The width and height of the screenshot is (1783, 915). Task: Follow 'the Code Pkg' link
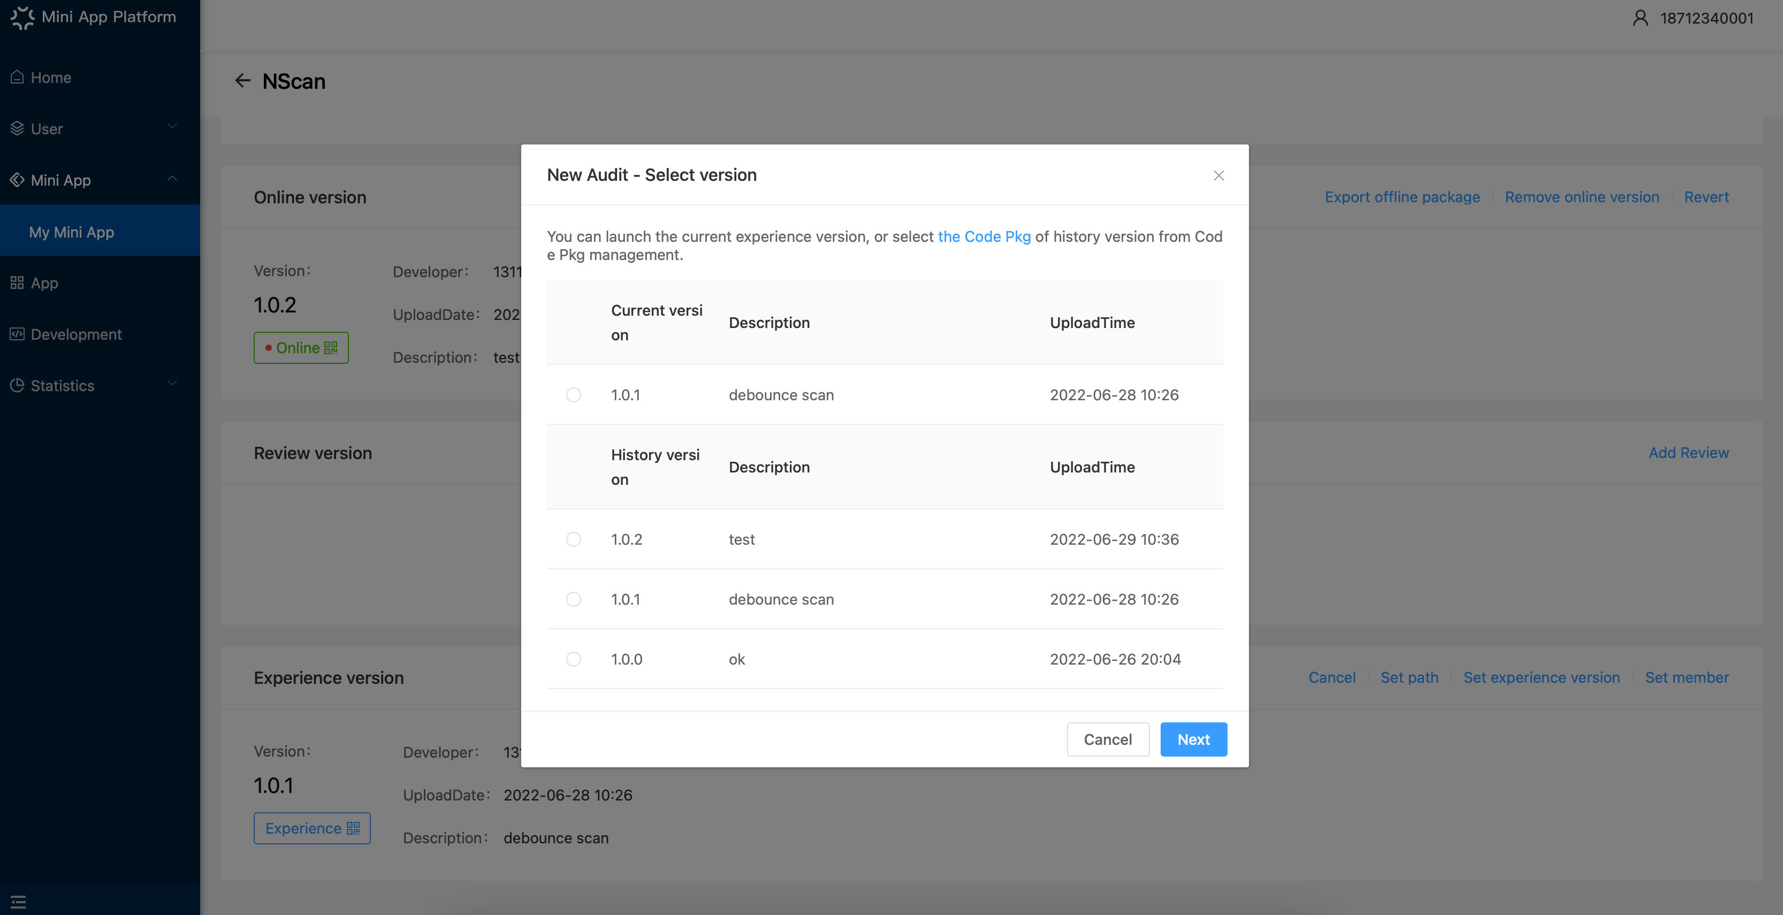[984, 236]
